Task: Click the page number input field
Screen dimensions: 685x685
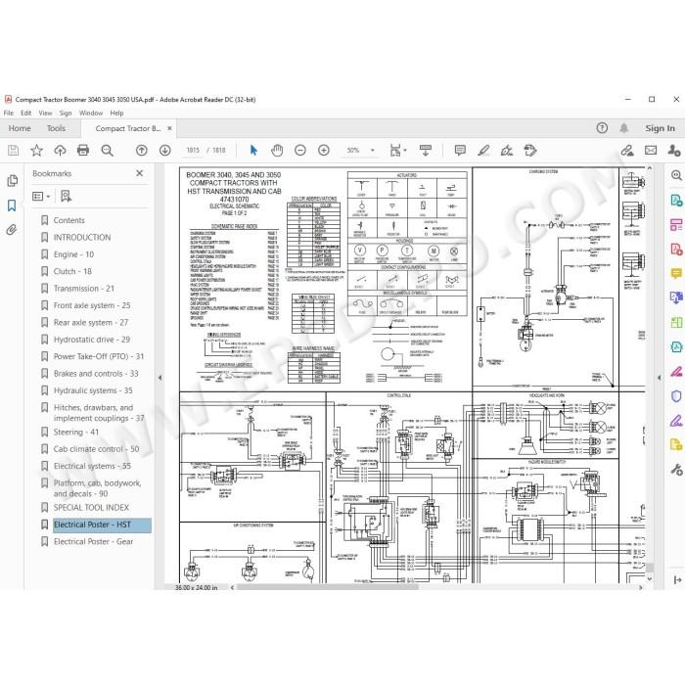Action: 193,151
